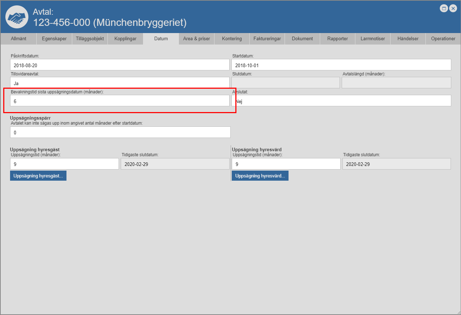Open the Area & priser tab

pyautogui.click(x=197, y=39)
